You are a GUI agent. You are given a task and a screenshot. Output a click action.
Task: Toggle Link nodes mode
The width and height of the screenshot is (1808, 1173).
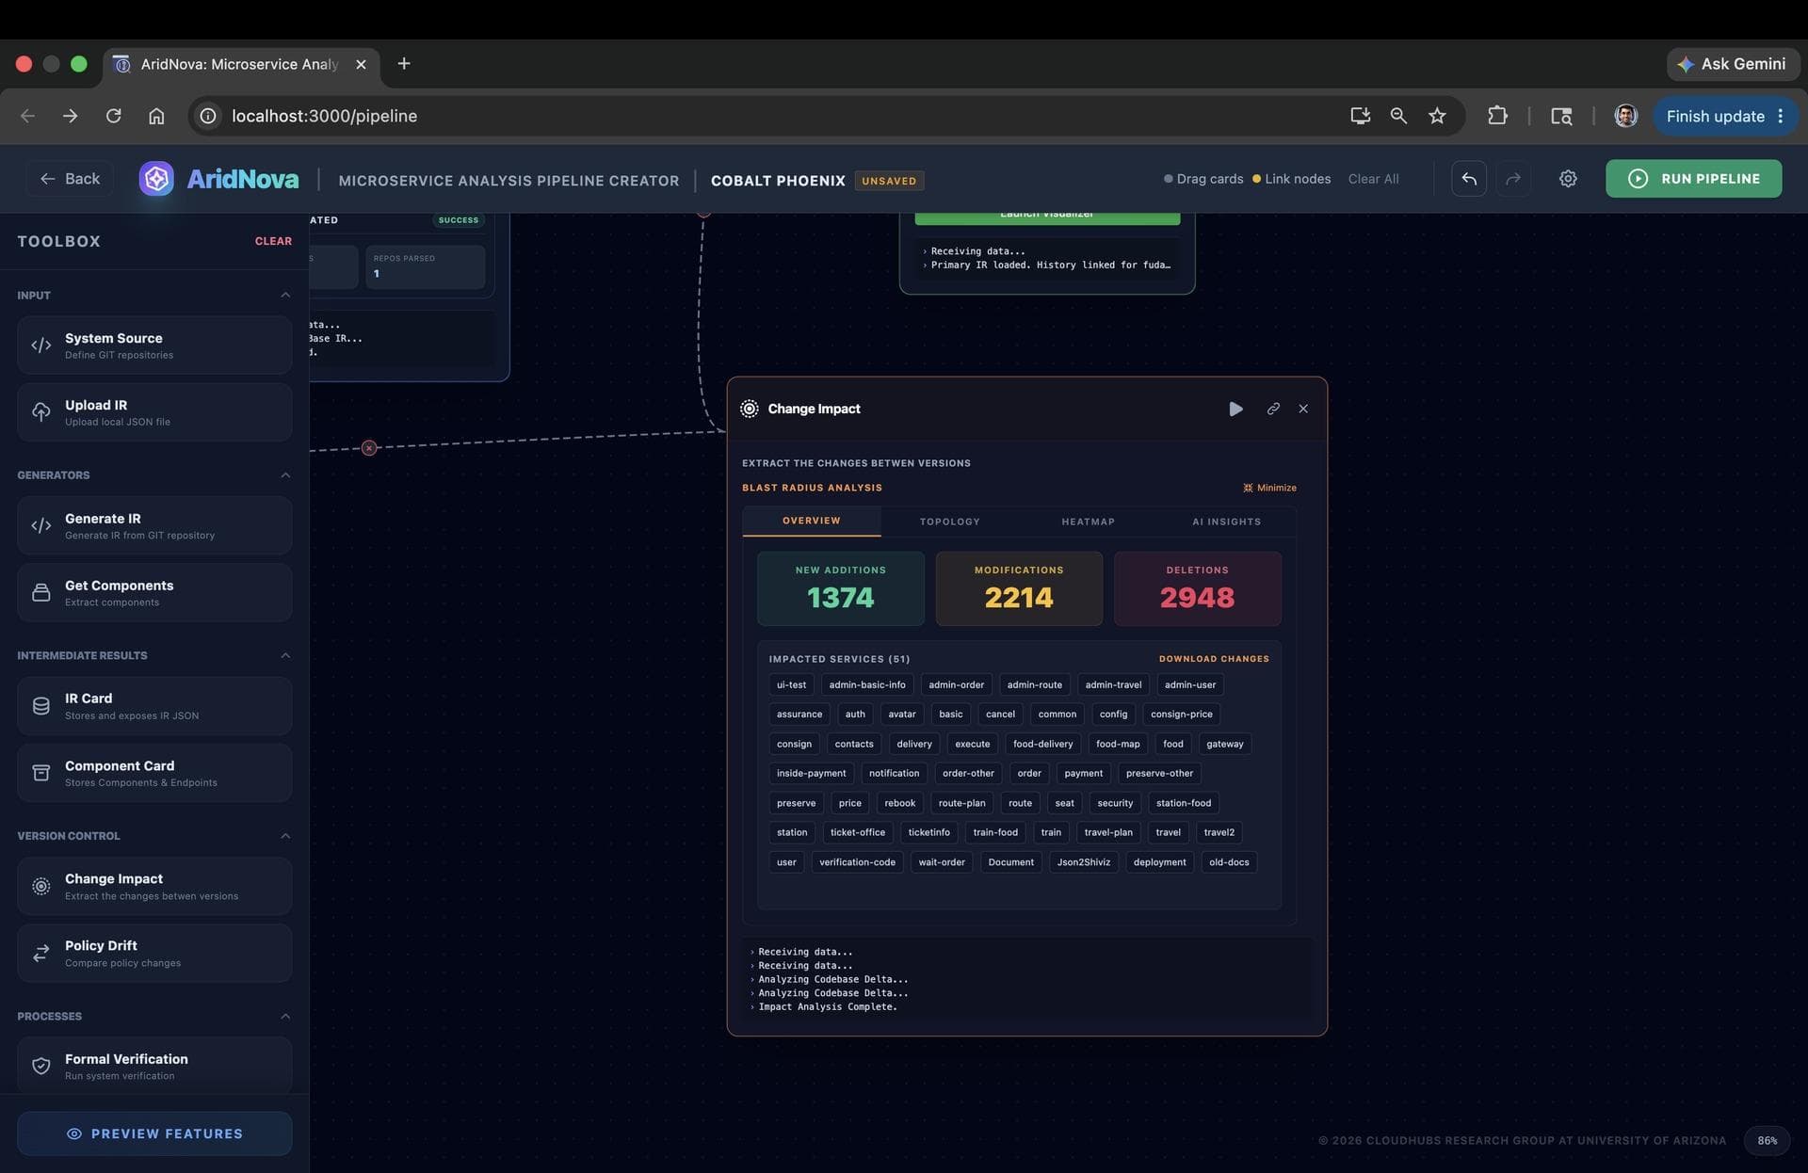(1291, 179)
